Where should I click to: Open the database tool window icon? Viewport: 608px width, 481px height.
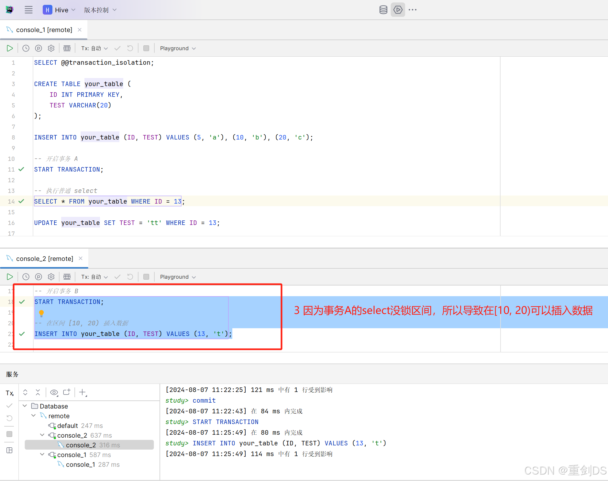[383, 10]
